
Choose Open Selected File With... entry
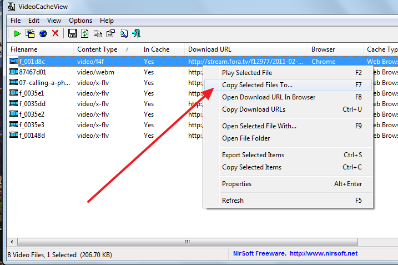click(x=288, y=126)
